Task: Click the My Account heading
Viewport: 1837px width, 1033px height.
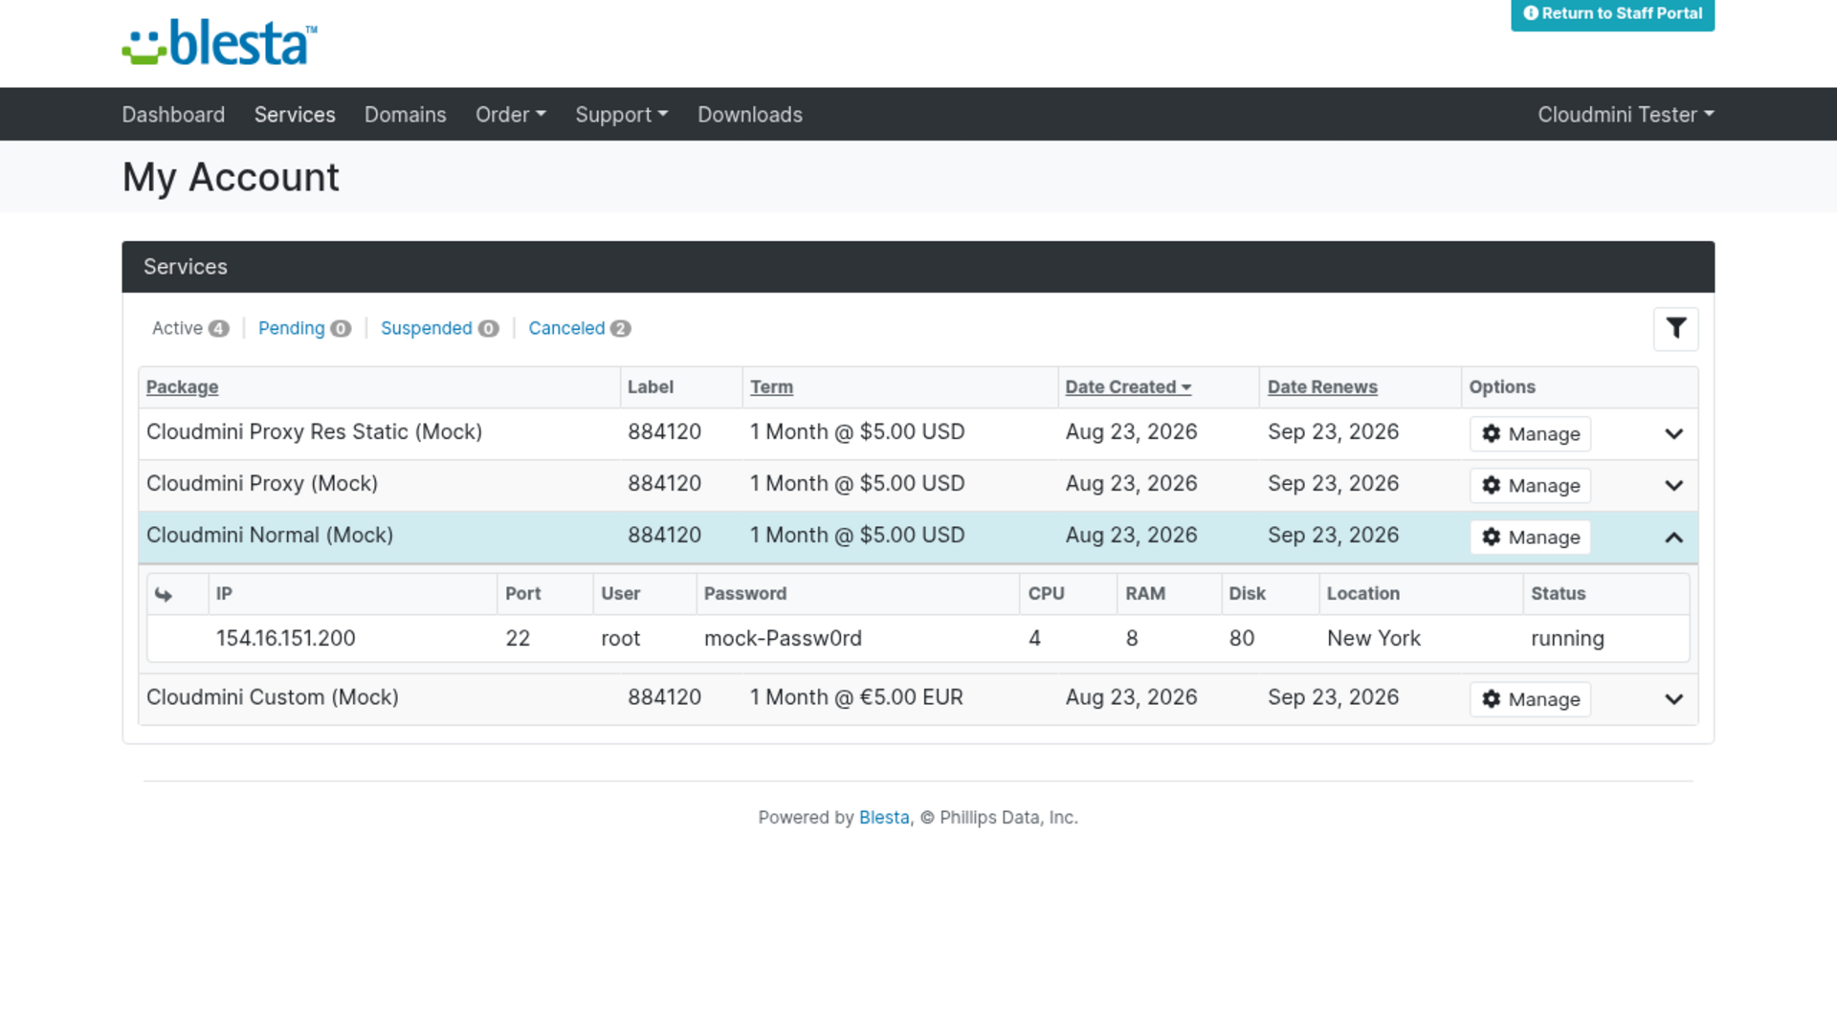Action: coord(231,177)
